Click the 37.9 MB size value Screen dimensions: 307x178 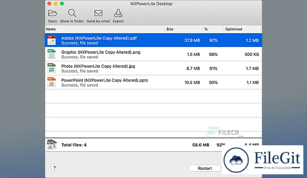[192, 40]
